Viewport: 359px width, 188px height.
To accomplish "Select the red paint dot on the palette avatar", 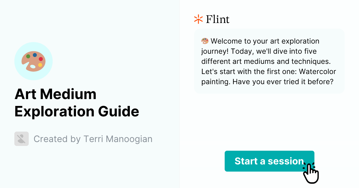I will pyautogui.click(x=41, y=59).
